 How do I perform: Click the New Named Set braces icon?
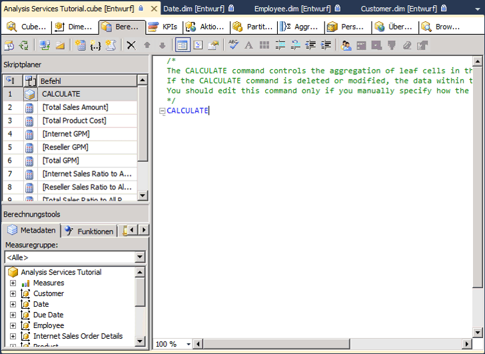tap(96, 45)
